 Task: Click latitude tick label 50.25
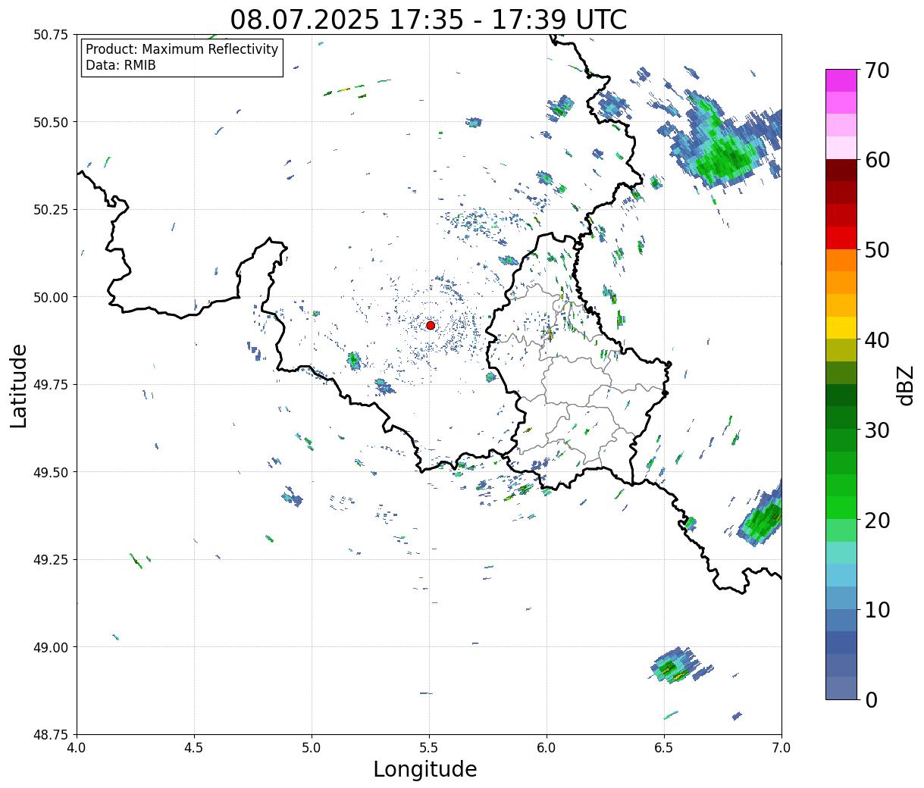click(x=50, y=210)
